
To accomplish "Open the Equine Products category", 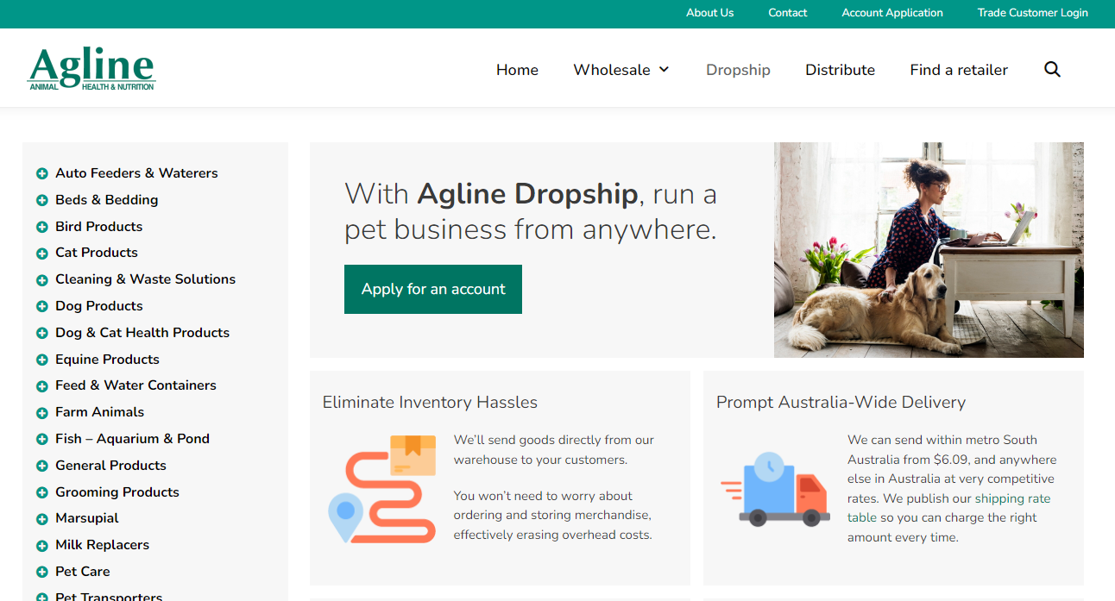I will click(107, 360).
